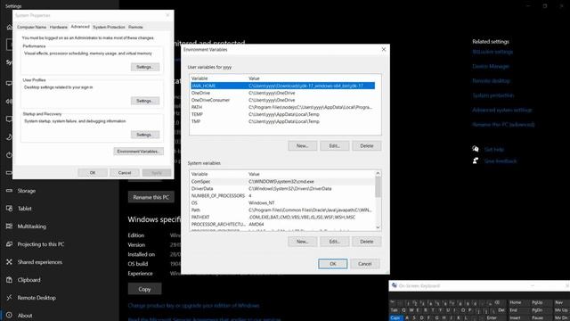Select the Advanced tab in System Properties
The width and height of the screenshot is (570, 321).
pos(80,27)
